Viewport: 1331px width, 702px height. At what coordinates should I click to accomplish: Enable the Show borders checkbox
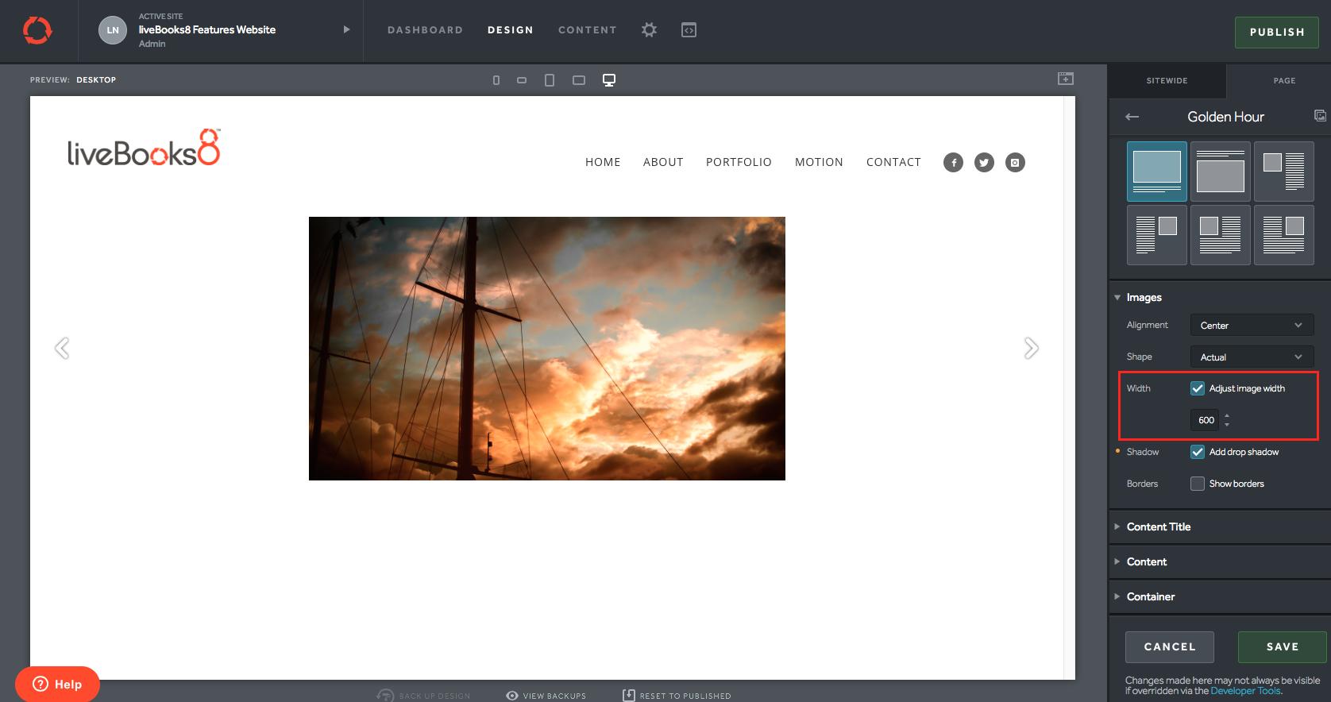[x=1198, y=484]
